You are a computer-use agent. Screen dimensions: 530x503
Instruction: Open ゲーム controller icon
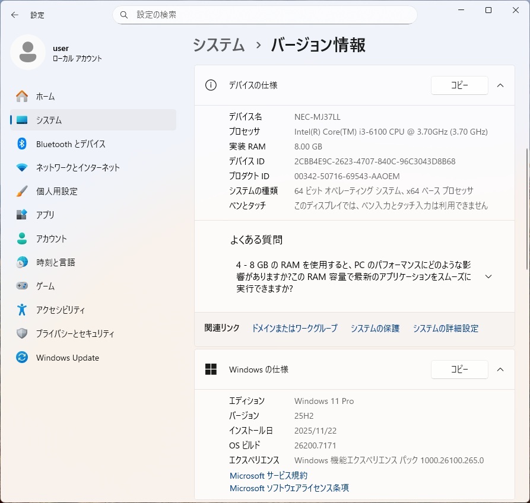(22, 286)
